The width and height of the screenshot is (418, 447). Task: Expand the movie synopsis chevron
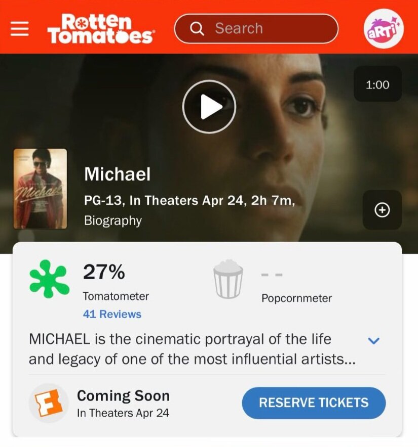(373, 340)
